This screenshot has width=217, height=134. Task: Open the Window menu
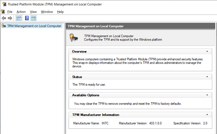47,12
